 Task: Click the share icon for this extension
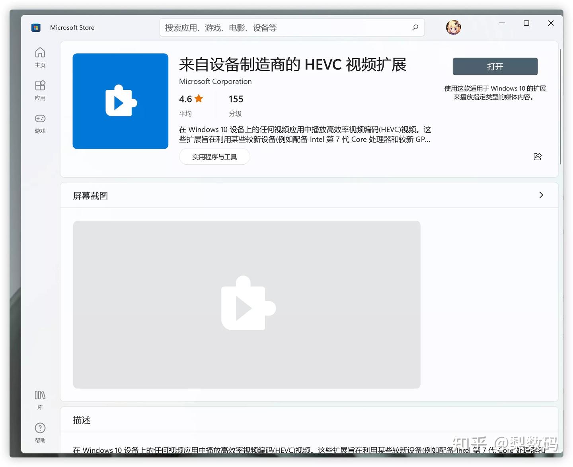[537, 157]
